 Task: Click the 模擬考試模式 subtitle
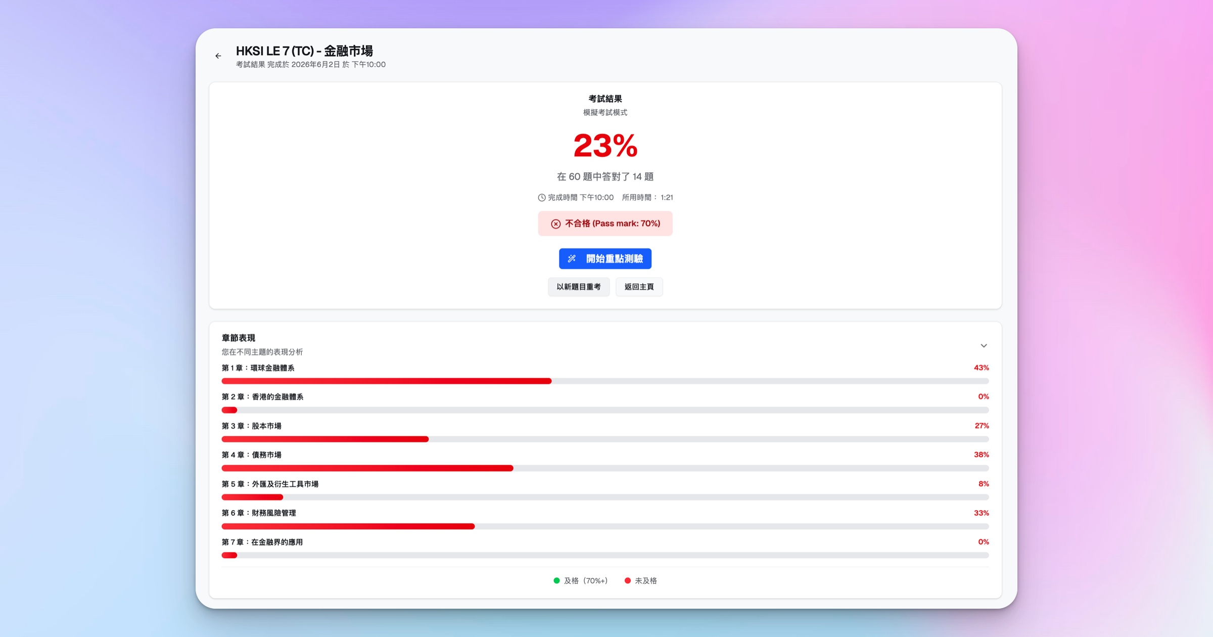[x=605, y=113]
